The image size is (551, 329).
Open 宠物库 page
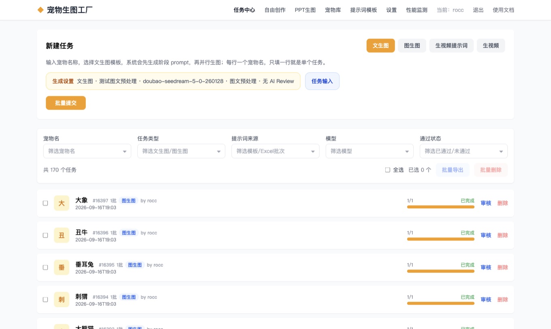click(333, 10)
